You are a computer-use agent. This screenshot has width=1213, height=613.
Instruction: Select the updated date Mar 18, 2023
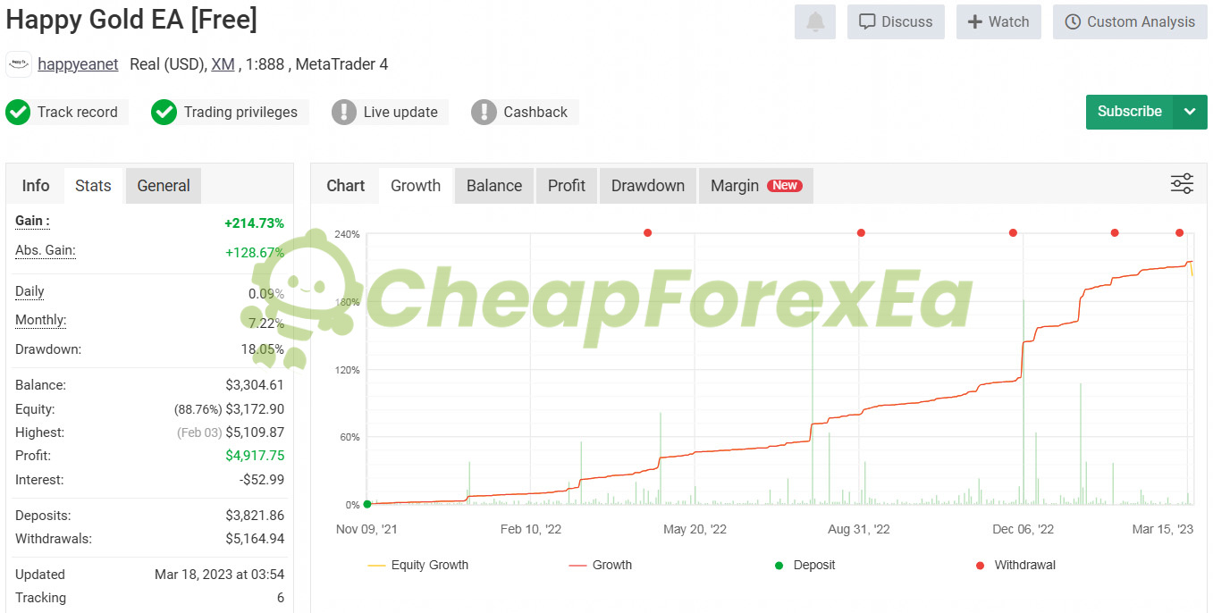(220, 575)
